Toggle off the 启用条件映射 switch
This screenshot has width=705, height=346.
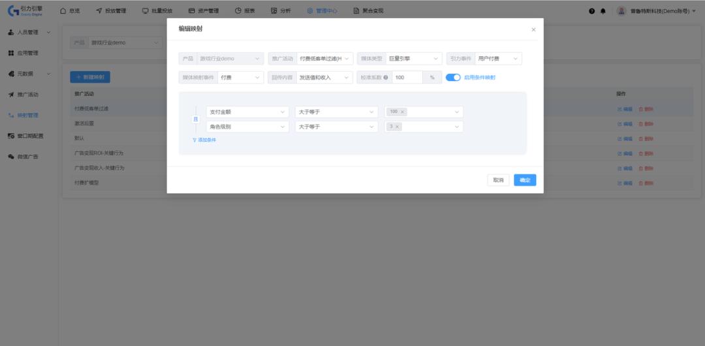pos(453,78)
